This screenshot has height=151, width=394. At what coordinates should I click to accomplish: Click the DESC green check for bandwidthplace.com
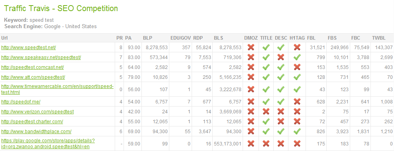pos(281,131)
